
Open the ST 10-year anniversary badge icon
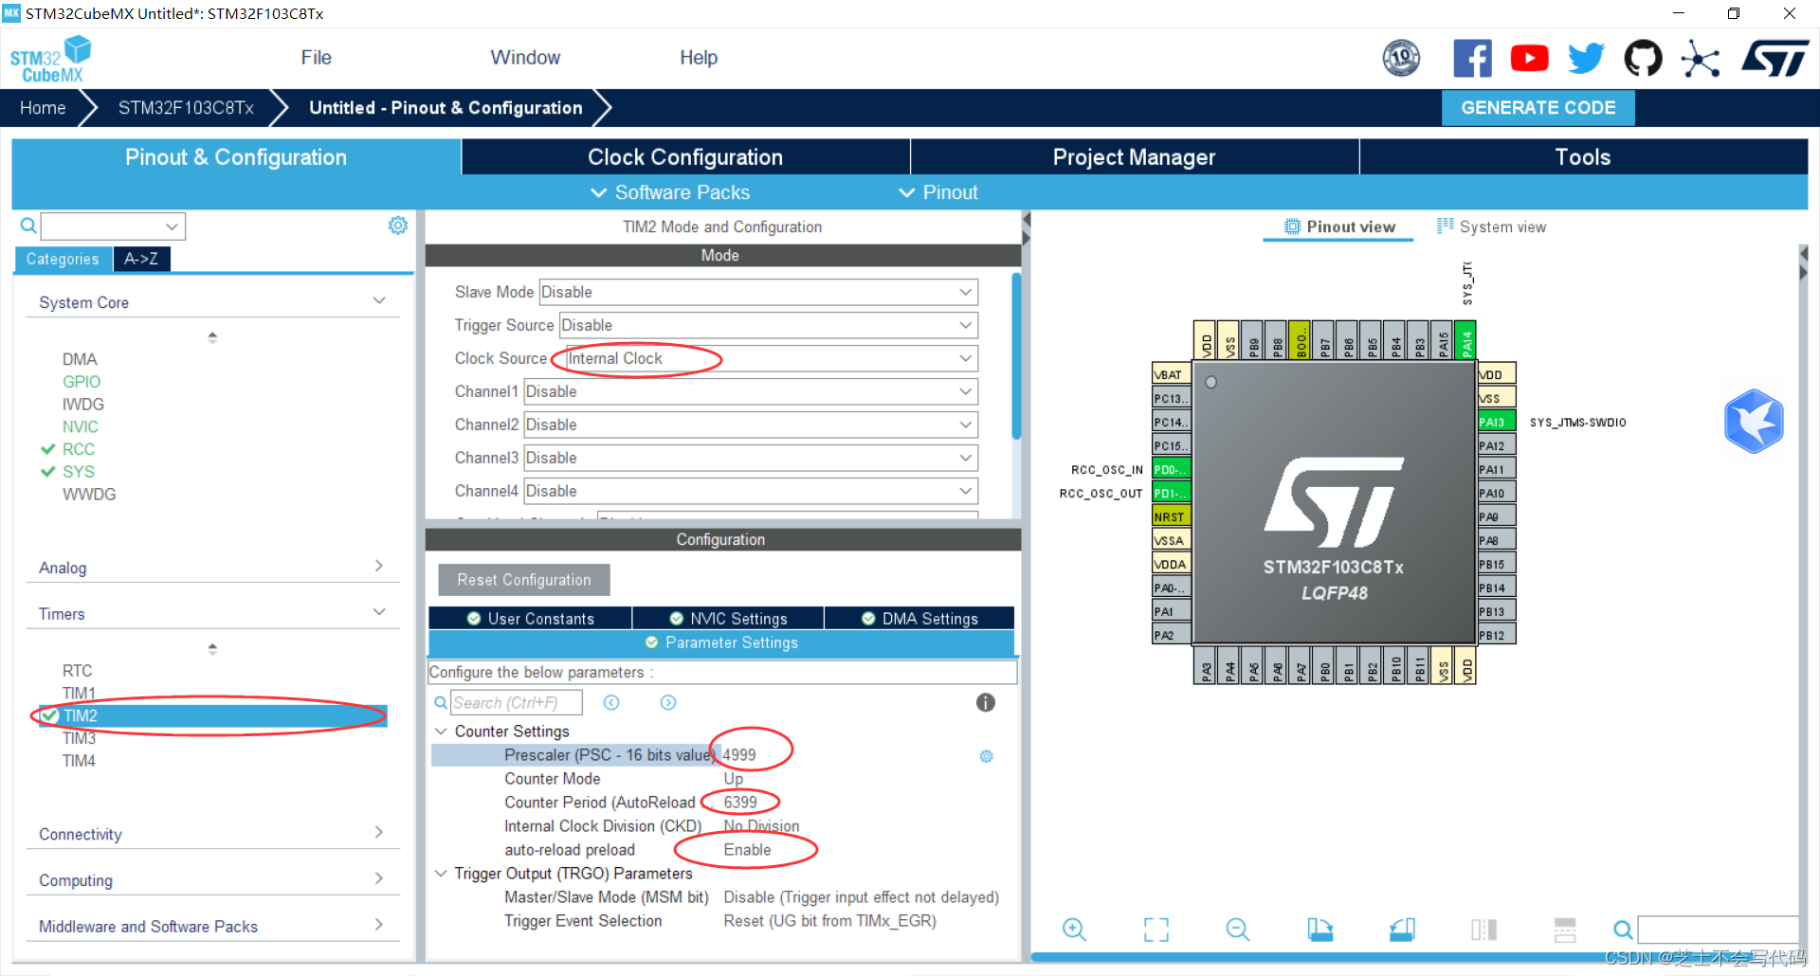click(x=1401, y=58)
